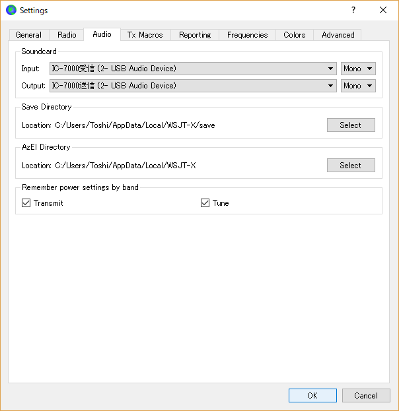Toggle the Tune power checkbox
The width and height of the screenshot is (399, 411).
point(205,203)
